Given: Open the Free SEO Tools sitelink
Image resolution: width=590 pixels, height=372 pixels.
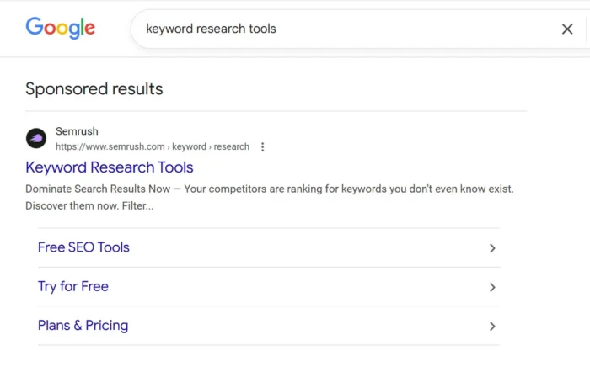Looking at the screenshot, I should [x=83, y=247].
